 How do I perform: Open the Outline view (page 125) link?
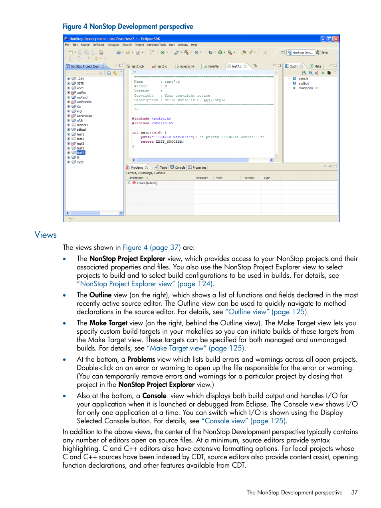(x=266, y=312)
